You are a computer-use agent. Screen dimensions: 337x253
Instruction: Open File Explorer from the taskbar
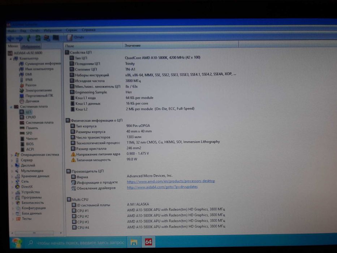coord(134,243)
